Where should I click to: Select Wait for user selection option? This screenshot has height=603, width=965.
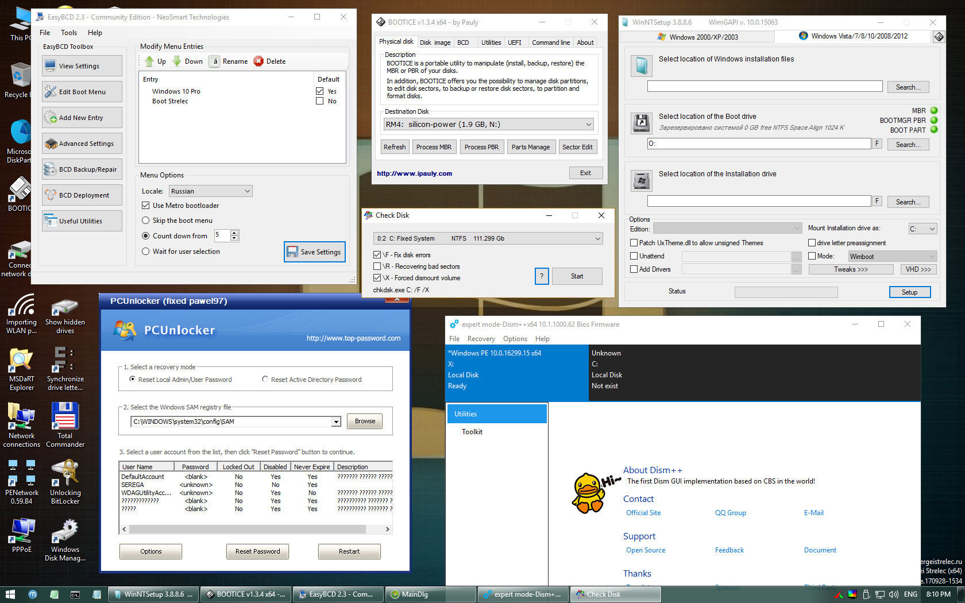[x=146, y=252]
